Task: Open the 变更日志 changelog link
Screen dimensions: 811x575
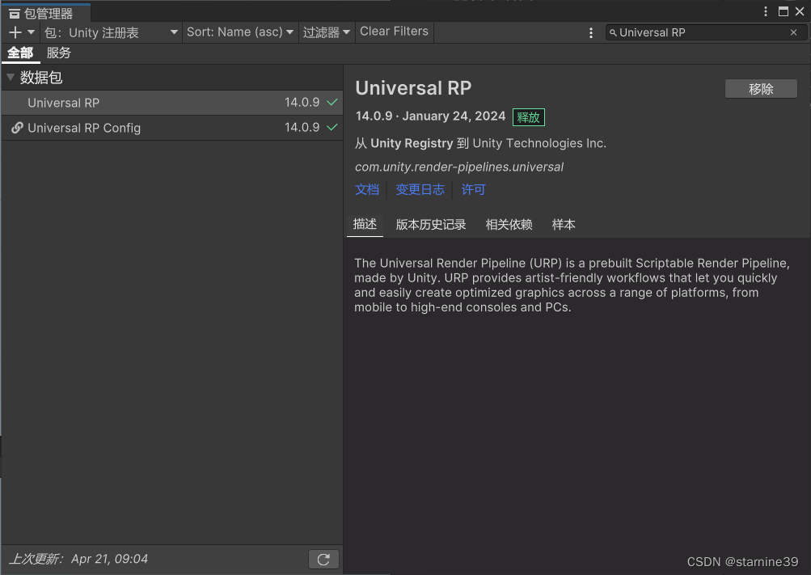Action: coord(420,190)
